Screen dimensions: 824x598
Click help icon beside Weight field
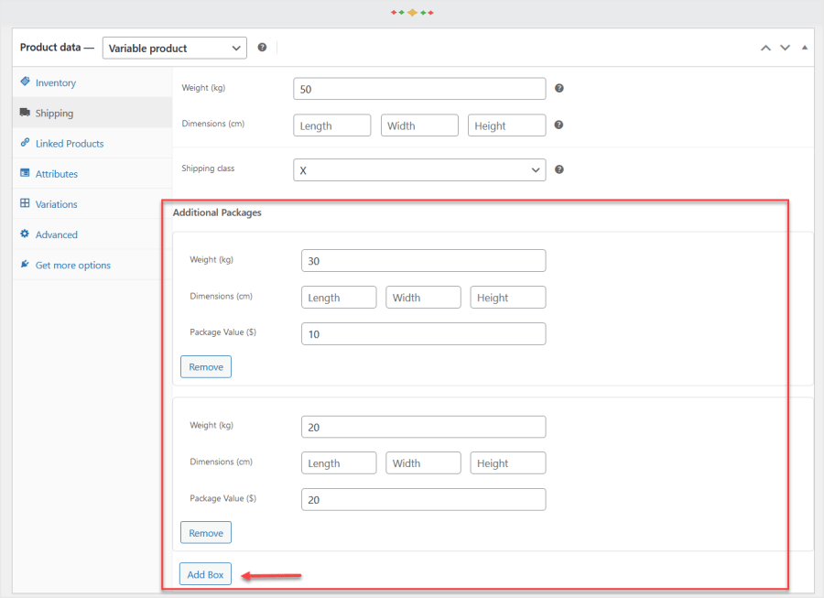558,89
